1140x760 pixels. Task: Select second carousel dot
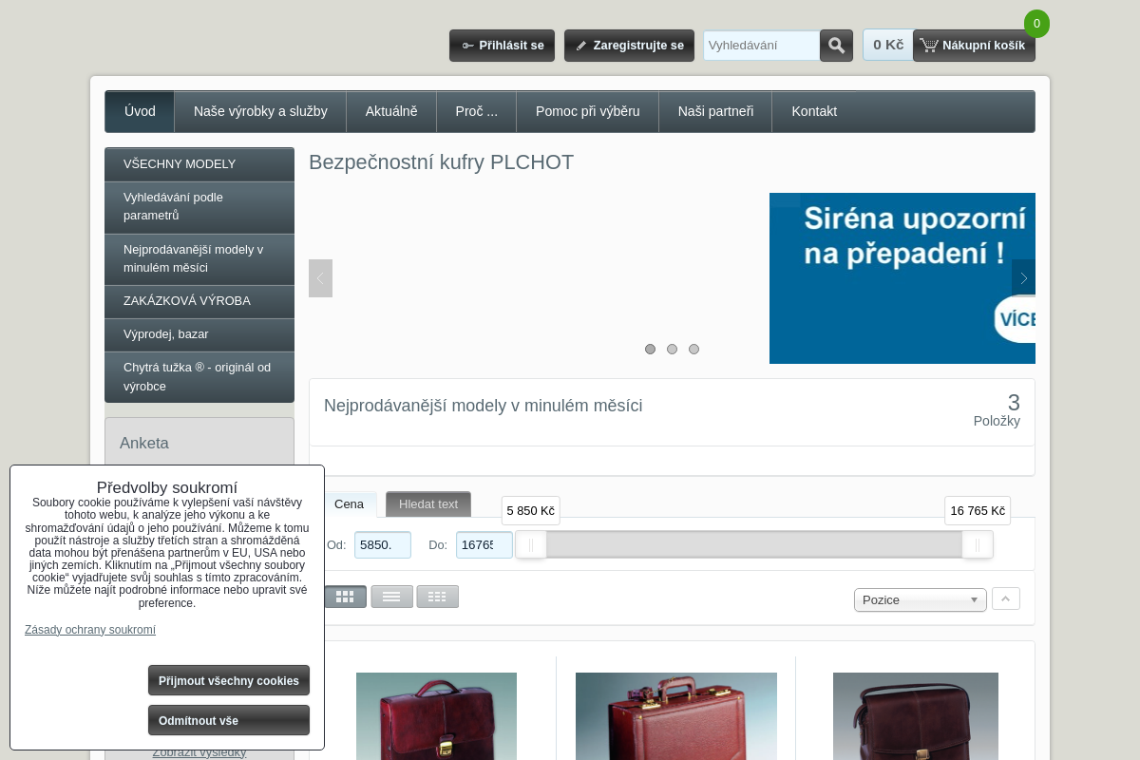672,350
